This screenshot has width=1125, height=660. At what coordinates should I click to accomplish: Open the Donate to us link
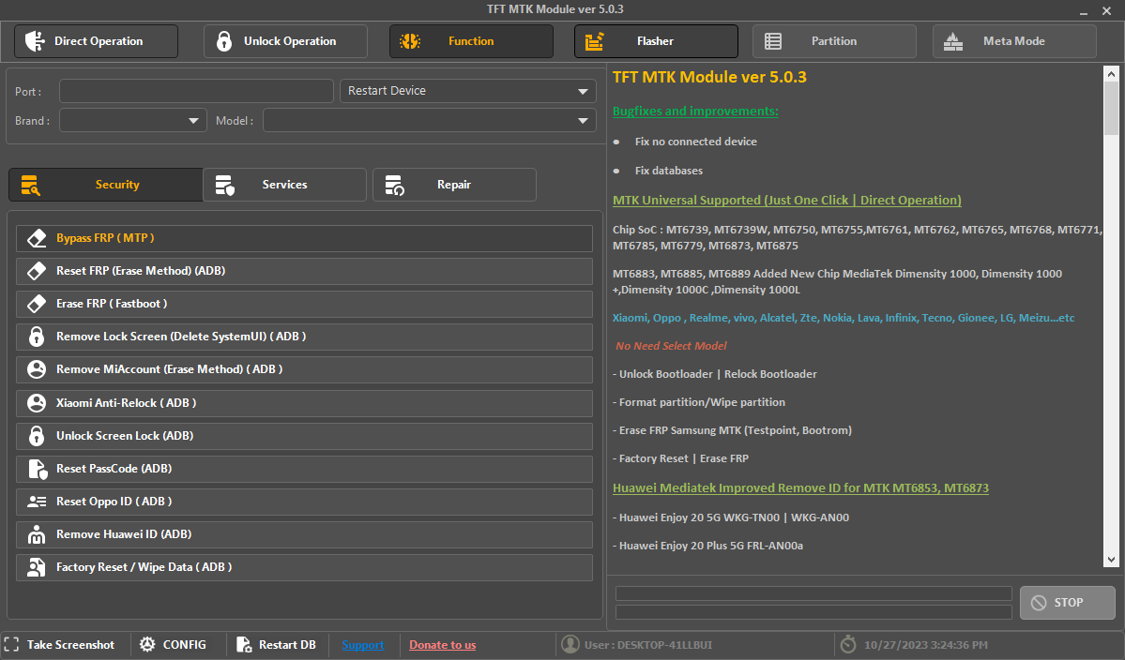tap(443, 645)
